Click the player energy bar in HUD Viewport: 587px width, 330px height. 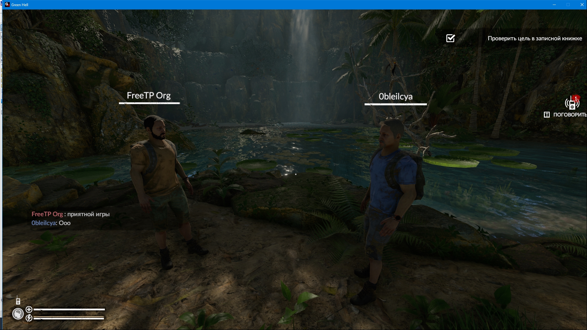coord(69,318)
